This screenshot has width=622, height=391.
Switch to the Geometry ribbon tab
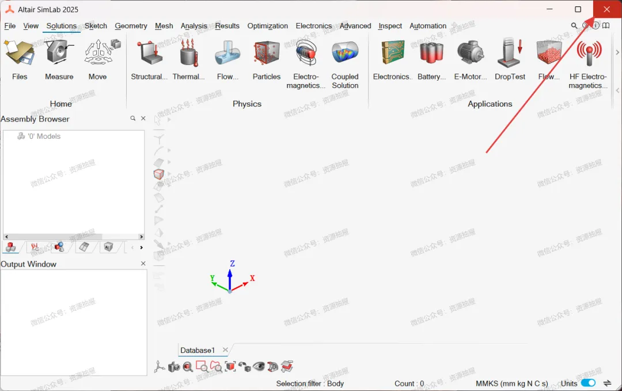click(x=131, y=26)
